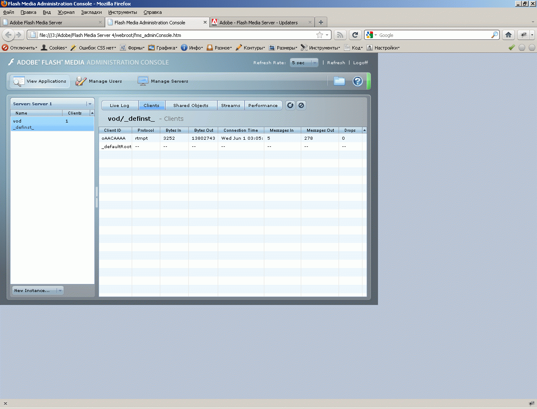
Task: Sort applications by Name column header
Action: pyautogui.click(x=36, y=113)
